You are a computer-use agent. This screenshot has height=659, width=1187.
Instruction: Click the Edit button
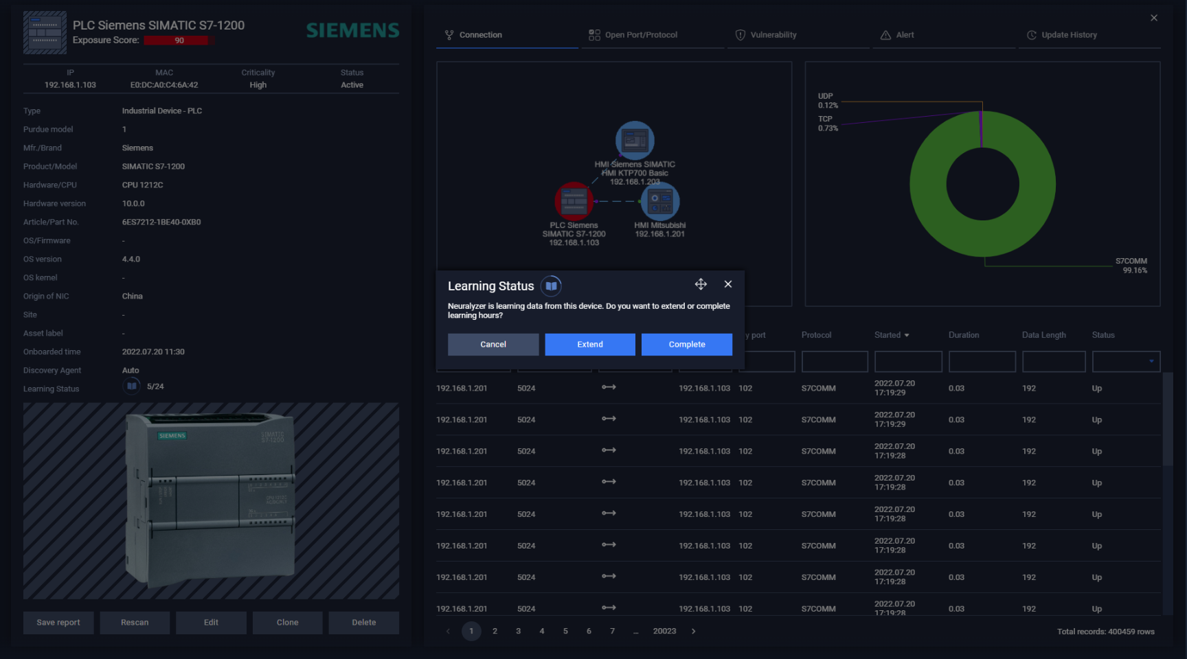[211, 623]
